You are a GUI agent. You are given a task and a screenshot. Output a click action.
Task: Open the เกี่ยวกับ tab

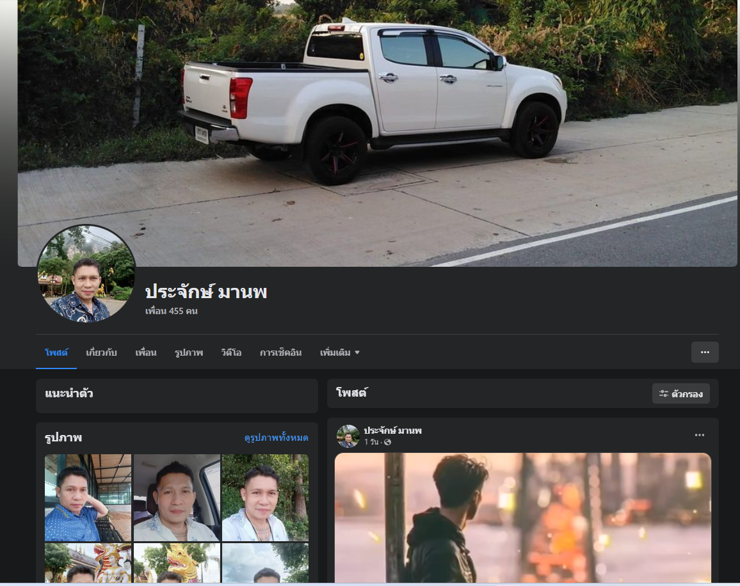(x=102, y=352)
